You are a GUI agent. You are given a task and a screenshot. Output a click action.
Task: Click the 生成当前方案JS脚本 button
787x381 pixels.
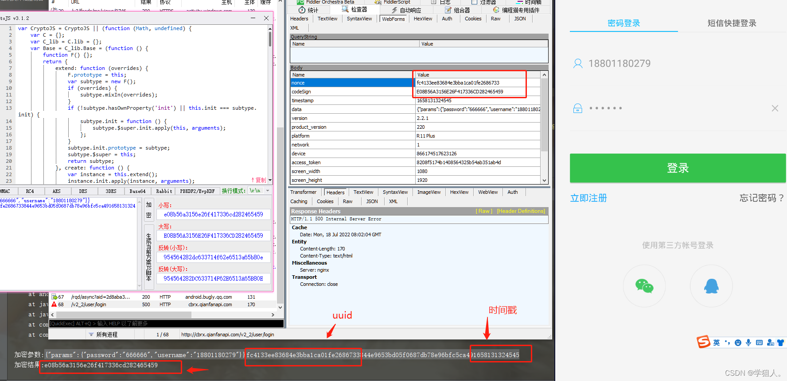[x=148, y=257]
